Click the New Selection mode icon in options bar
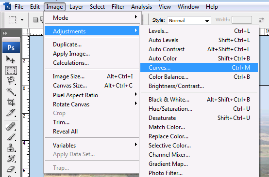The height and width of the screenshot is (177, 269). [x=35, y=20]
